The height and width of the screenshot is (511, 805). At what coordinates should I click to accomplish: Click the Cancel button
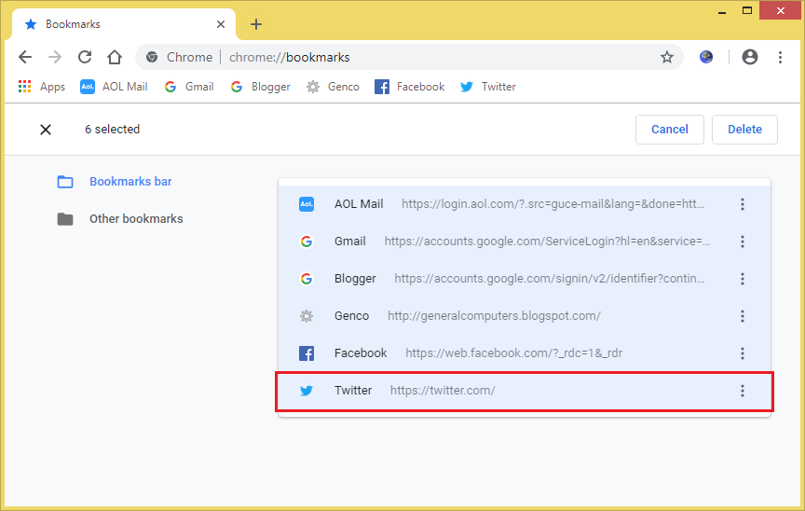coord(670,130)
